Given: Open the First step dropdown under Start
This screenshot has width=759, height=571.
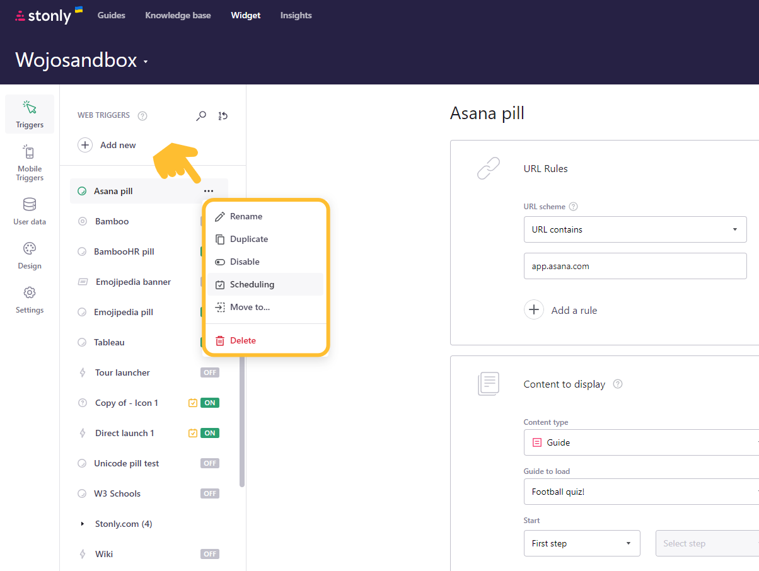Looking at the screenshot, I should [581, 543].
